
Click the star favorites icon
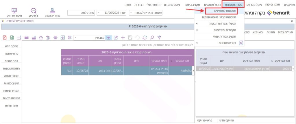click(41, 37)
